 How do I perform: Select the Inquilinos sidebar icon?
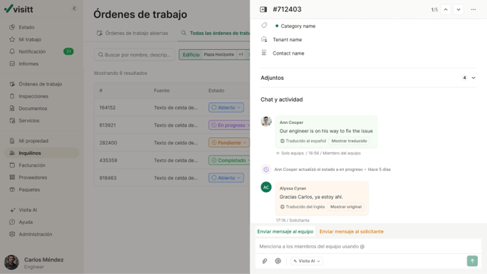pos(12,153)
